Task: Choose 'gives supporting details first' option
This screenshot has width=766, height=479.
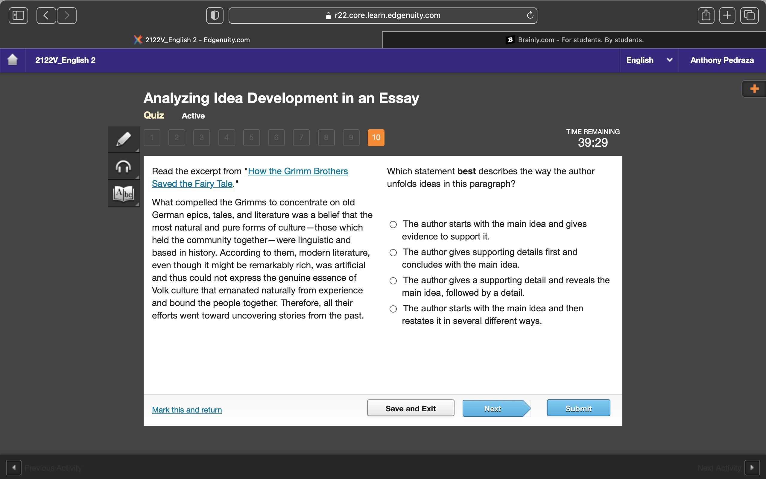Action: tap(393, 253)
